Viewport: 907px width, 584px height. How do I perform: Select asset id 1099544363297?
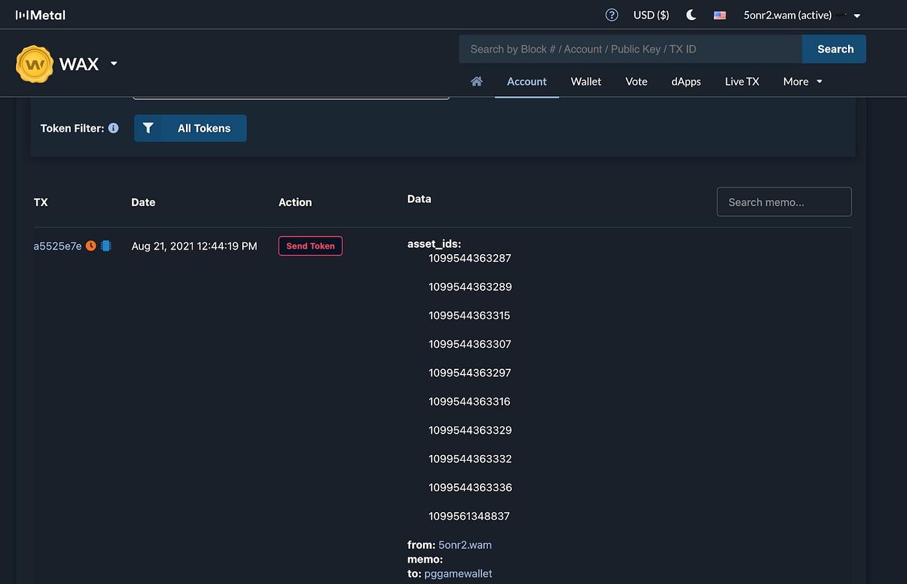[x=470, y=373]
